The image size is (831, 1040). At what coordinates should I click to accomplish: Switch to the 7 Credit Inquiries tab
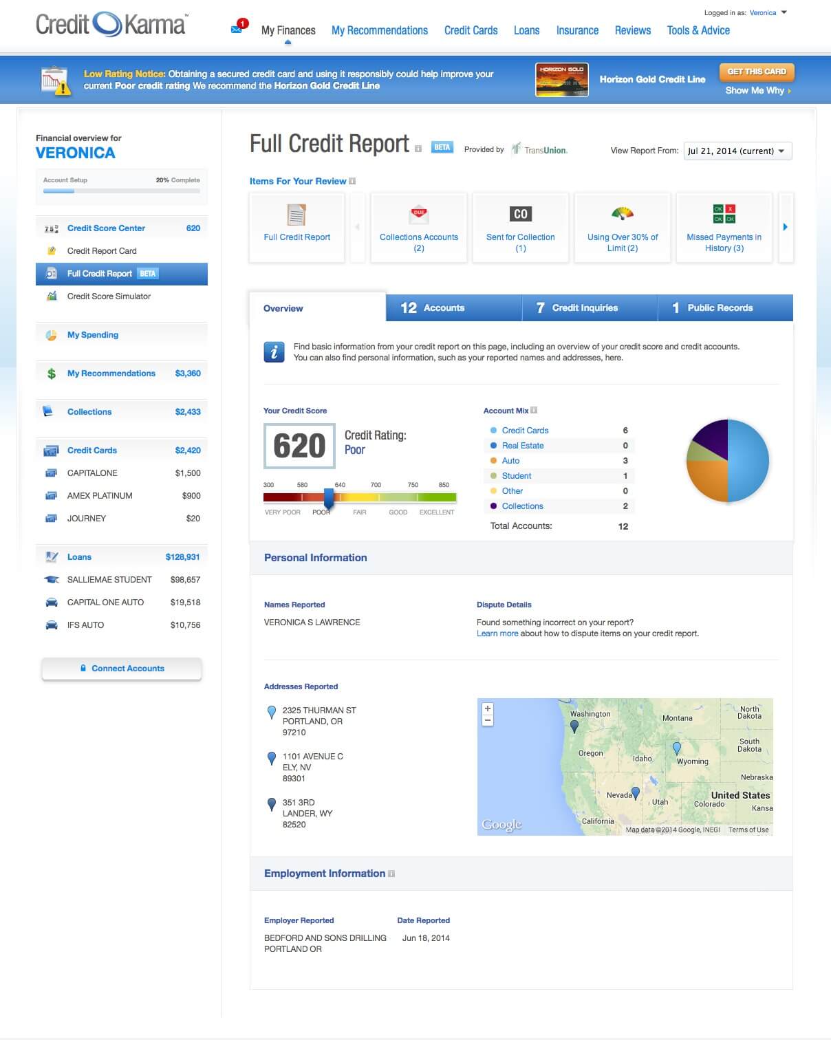(x=590, y=308)
